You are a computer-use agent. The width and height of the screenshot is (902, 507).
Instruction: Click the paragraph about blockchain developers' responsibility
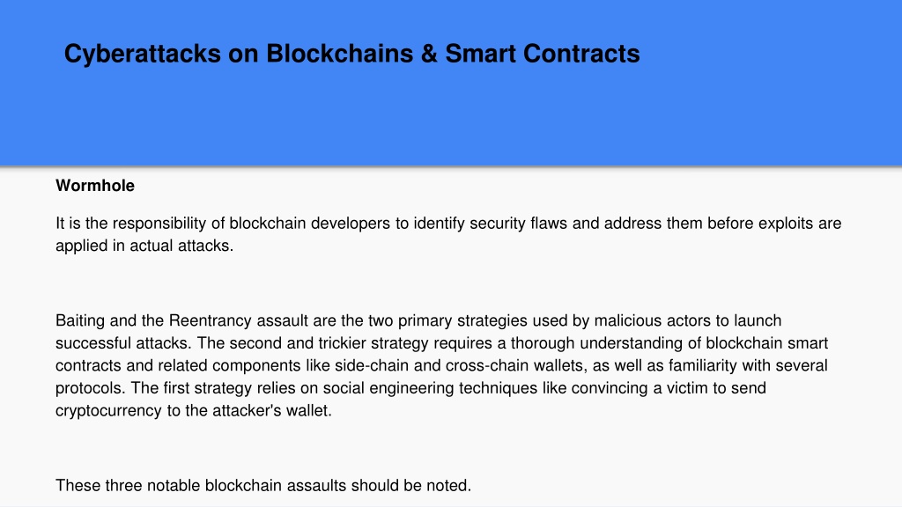[448, 234]
